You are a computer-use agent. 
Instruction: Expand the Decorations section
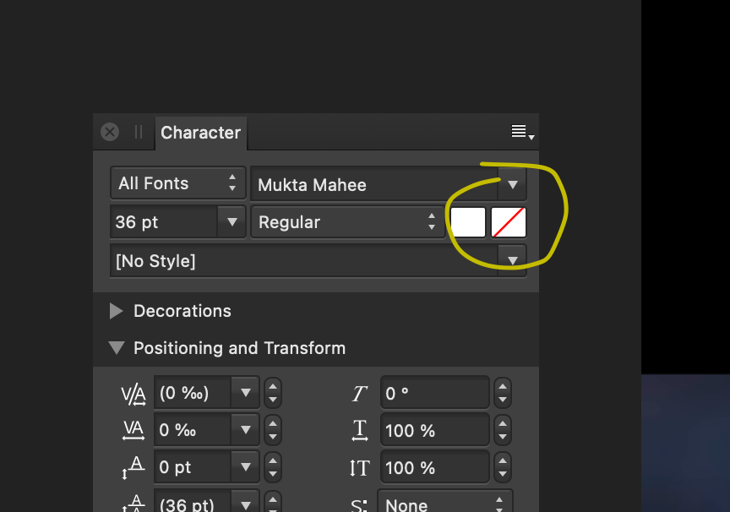[116, 311]
